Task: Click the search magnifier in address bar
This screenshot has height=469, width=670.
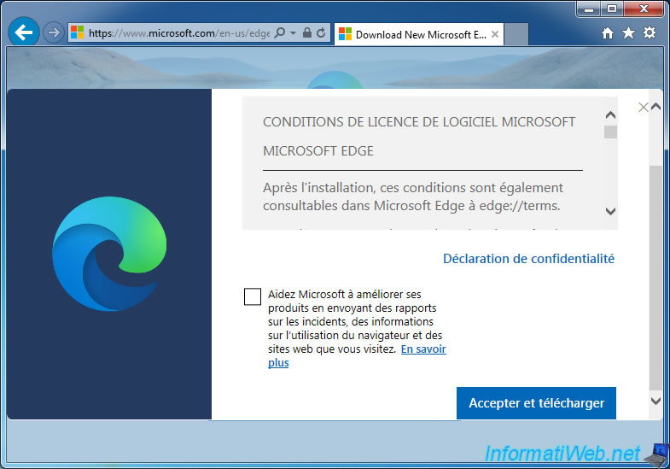Action: (x=280, y=33)
